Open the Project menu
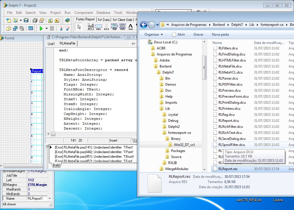Viewport: 294px width, 210px height. (55, 13)
